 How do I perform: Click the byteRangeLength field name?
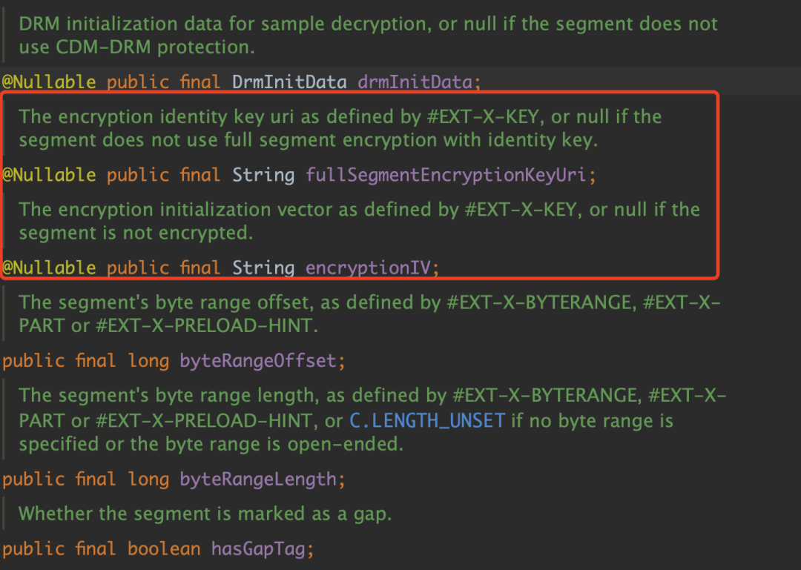pyautogui.click(x=258, y=480)
